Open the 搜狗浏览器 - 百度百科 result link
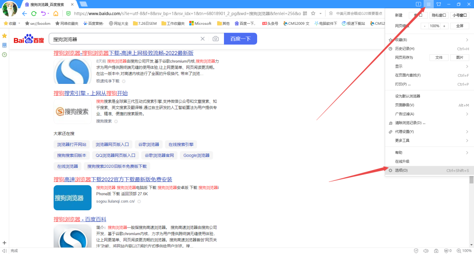This screenshot has height=254, width=474. 80,219
